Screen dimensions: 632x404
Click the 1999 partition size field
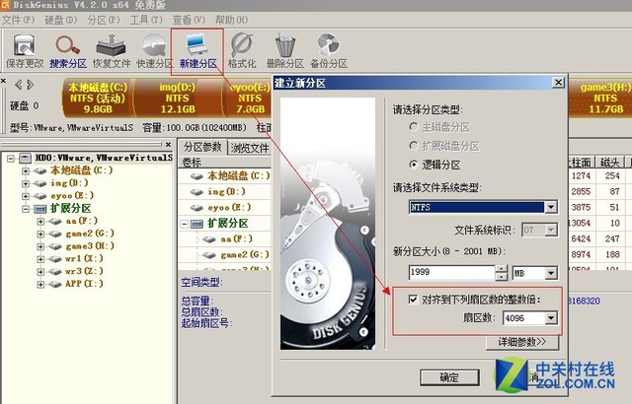[x=451, y=273]
